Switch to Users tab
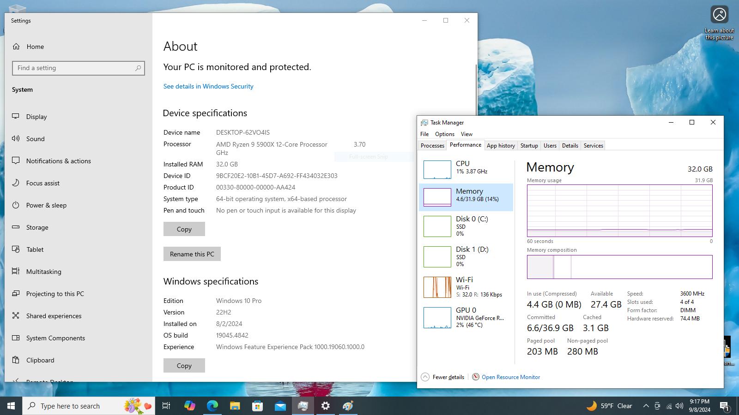 click(x=550, y=146)
